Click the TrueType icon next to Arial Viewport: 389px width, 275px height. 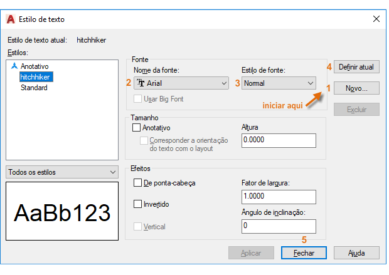click(x=141, y=83)
